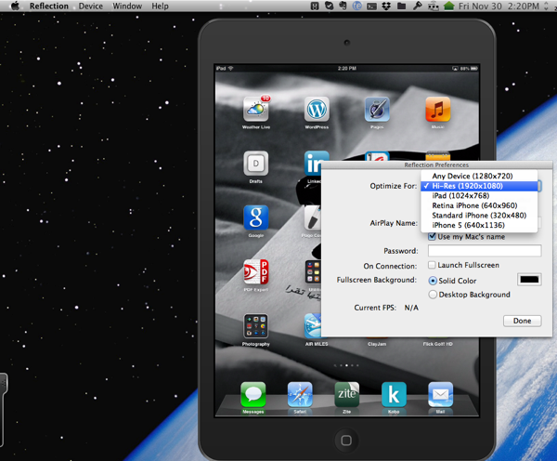Click Done in Reflection Preferences
Image resolution: width=557 pixels, height=461 pixels.
point(522,321)
